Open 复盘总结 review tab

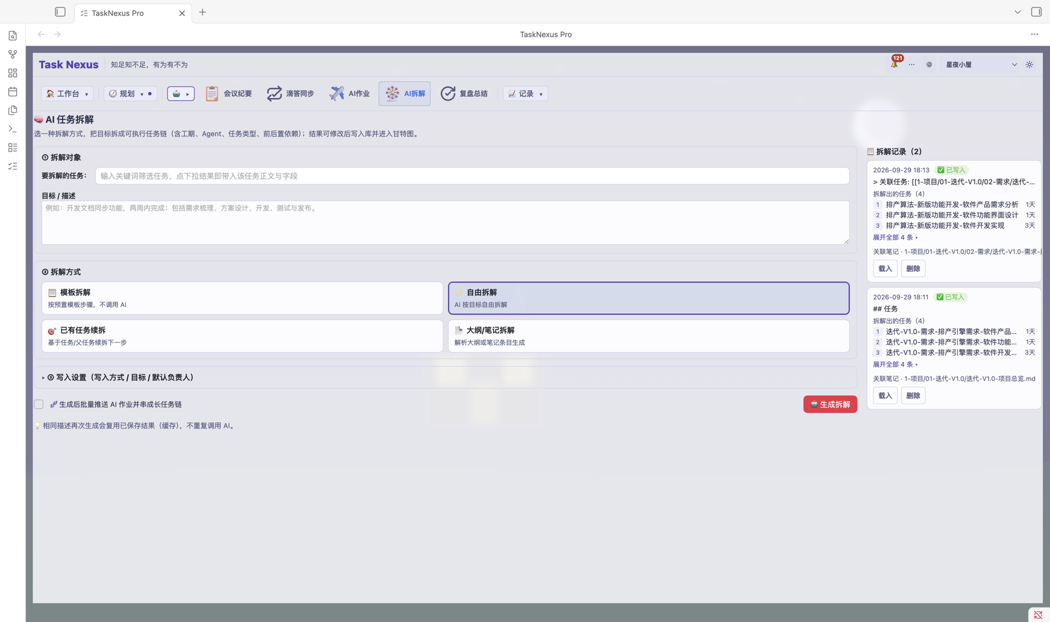click(464, 93)
